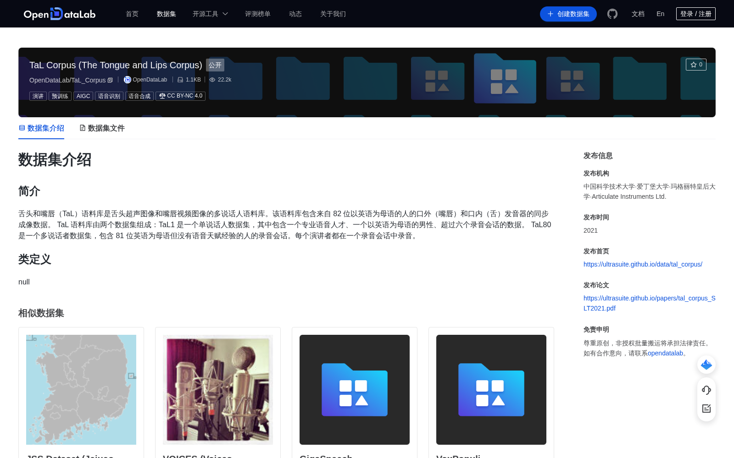Viewport: 734px width, 458px height.
Task: Click the OpenDataLab/TaL_Corpus path text
Action: point(67,80)
